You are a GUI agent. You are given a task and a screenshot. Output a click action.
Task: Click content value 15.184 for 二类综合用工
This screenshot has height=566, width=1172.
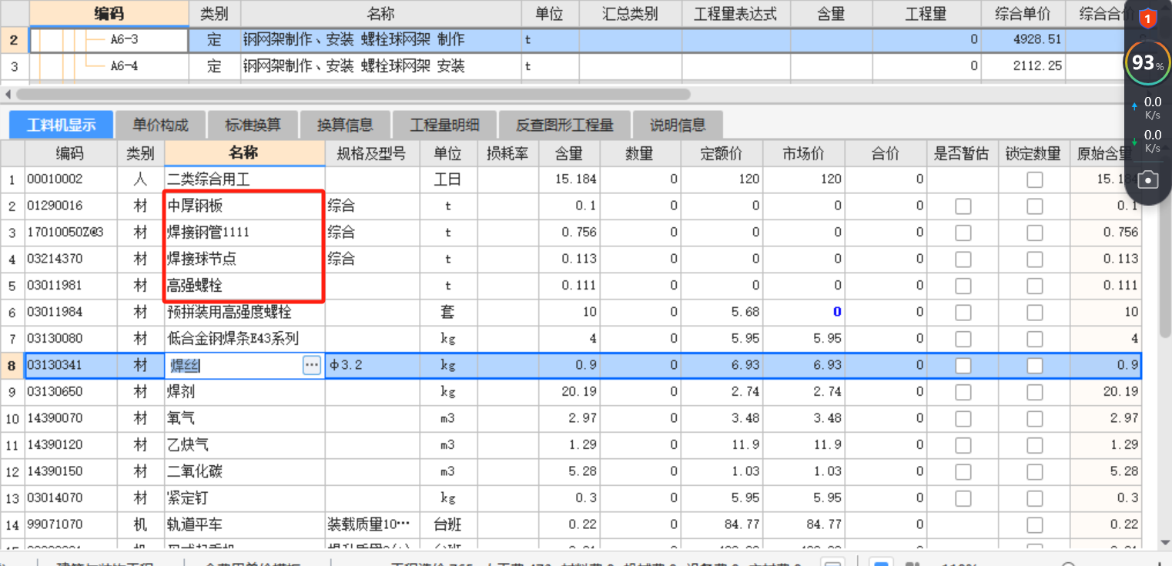pyautogui.click(x=570, y=179)
